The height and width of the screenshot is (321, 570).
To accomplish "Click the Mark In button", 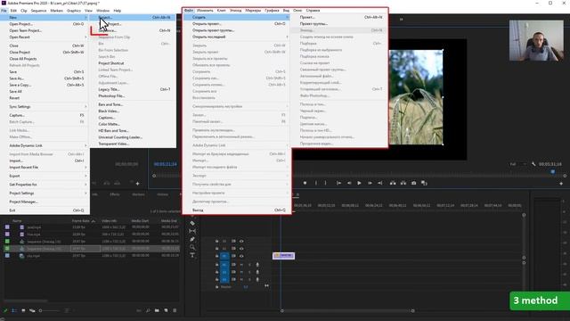I will (316, 183).
